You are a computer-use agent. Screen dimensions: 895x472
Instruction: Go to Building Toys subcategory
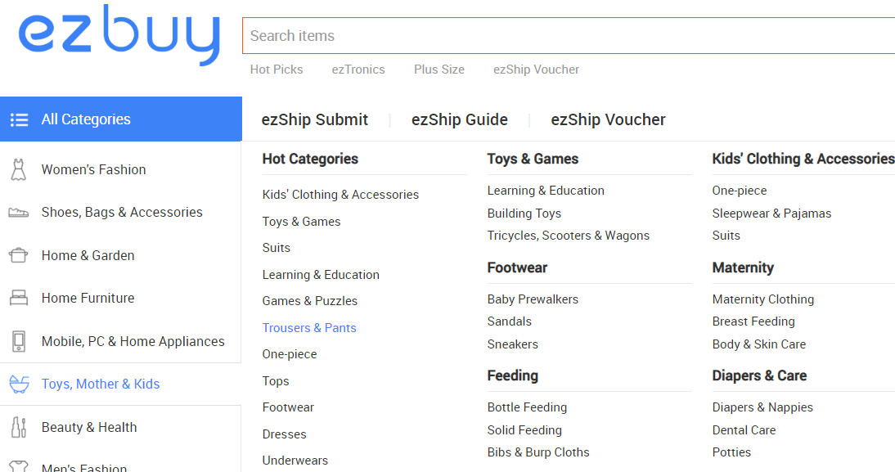point(524,214)
